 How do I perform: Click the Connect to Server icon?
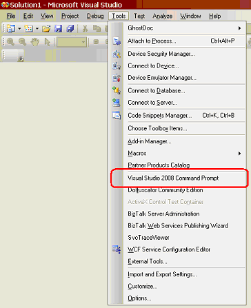[x=117, y=103]
